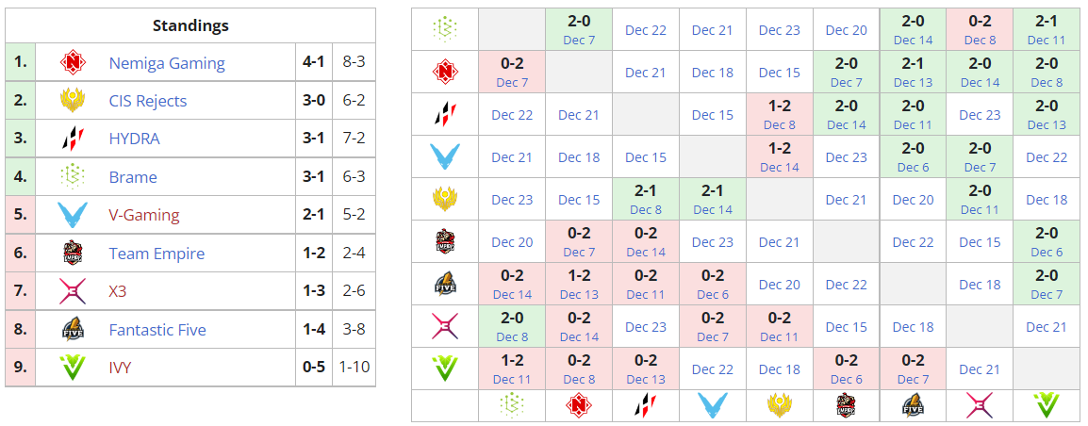This screenshot has height=426, width=1088.
Task: Click Team Empire logo in Standings table
Action: (73, 254)
